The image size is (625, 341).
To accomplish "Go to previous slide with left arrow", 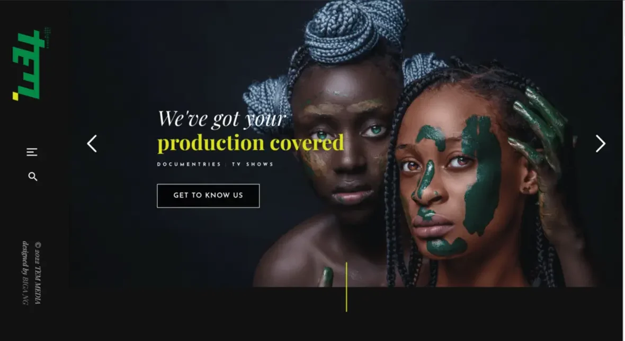I will [x=92, y=144].
